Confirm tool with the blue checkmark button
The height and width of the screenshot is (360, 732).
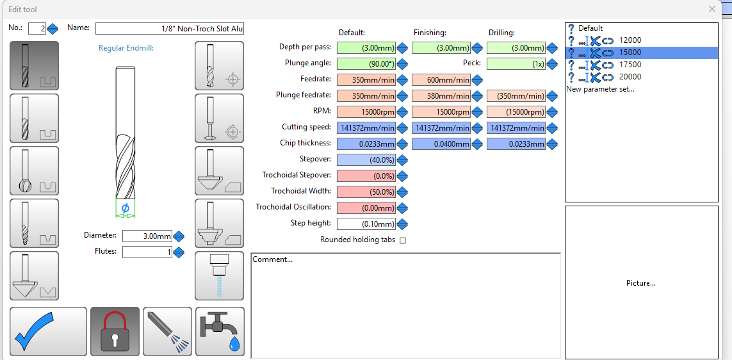[x=48, y=331]
